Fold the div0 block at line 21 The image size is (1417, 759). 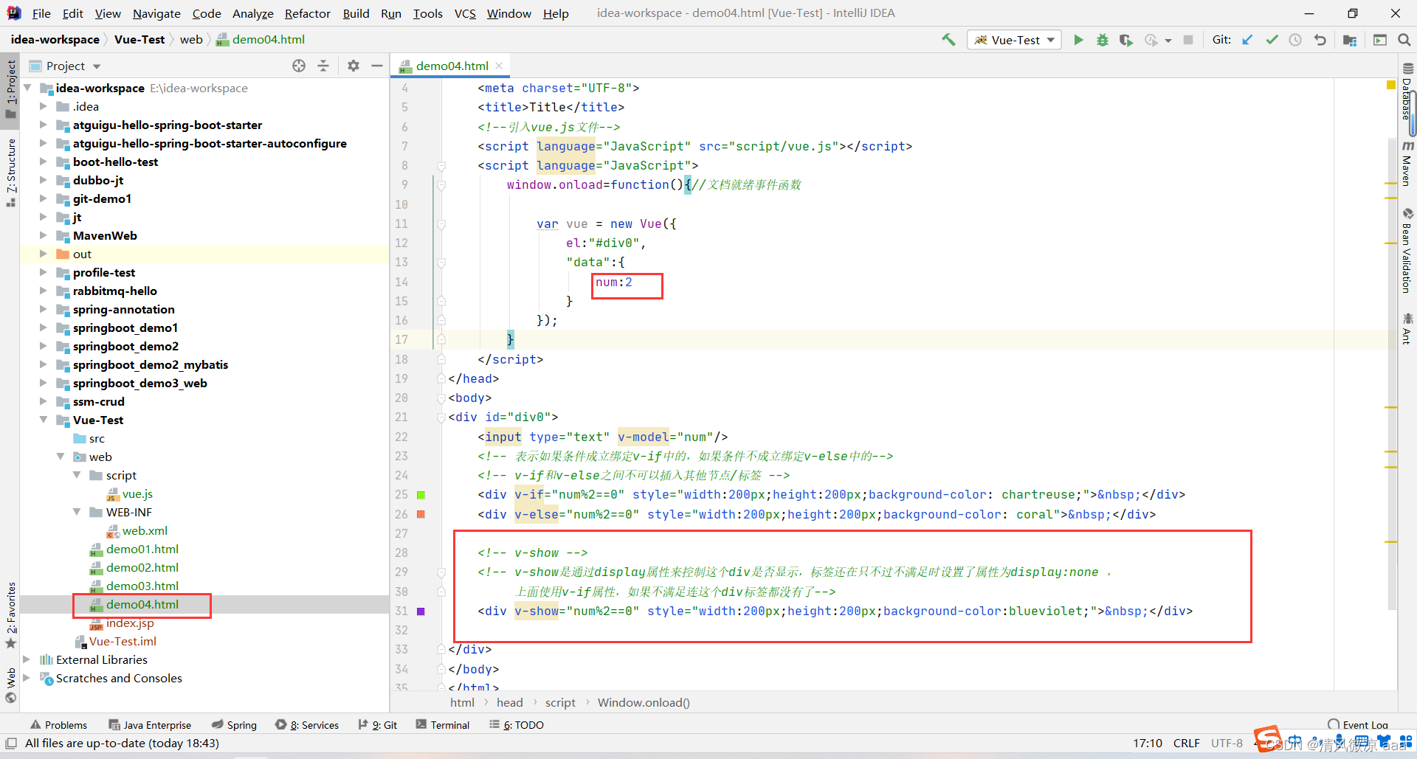point(441,417)
